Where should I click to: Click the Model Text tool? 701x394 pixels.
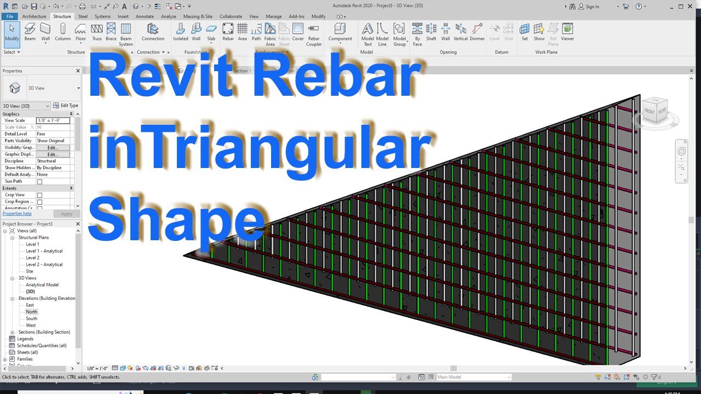tap(367, 34)
